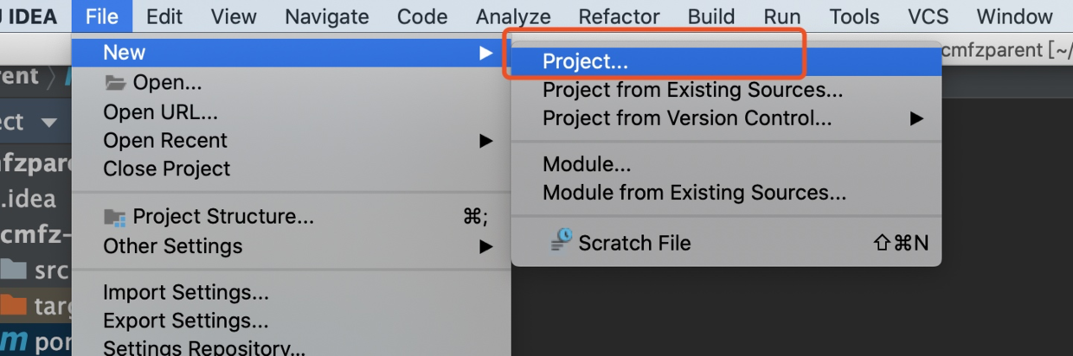Image resolution: width=1073 pixels, height=356 pixels.
Task: Expand Project from Version Control submenu
Action: pos(916,118)
